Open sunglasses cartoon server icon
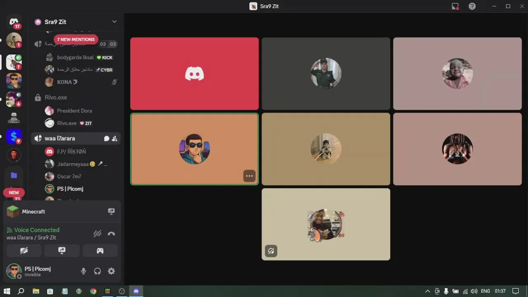 14,80
